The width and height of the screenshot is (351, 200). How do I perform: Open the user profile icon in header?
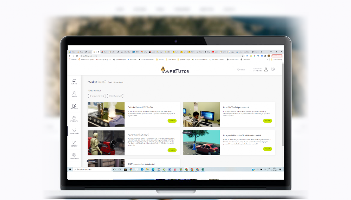pos(266,70)
